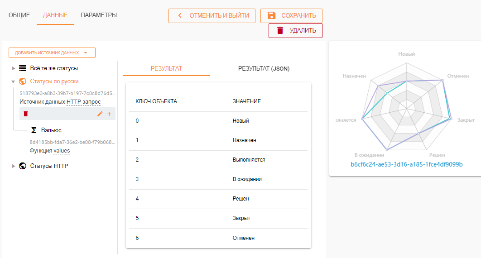
Task: Expand the Всё те же статусы tree node
Action: click(14, 68)
